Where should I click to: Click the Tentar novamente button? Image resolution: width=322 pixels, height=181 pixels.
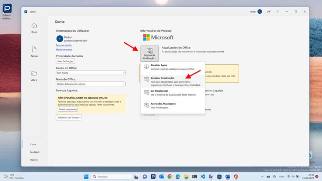pos(68,109)
